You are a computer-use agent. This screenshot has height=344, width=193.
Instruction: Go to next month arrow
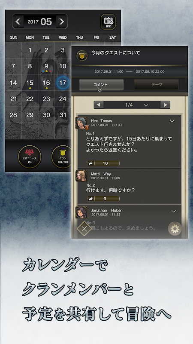pyautogui.click(x=62, y=21)
